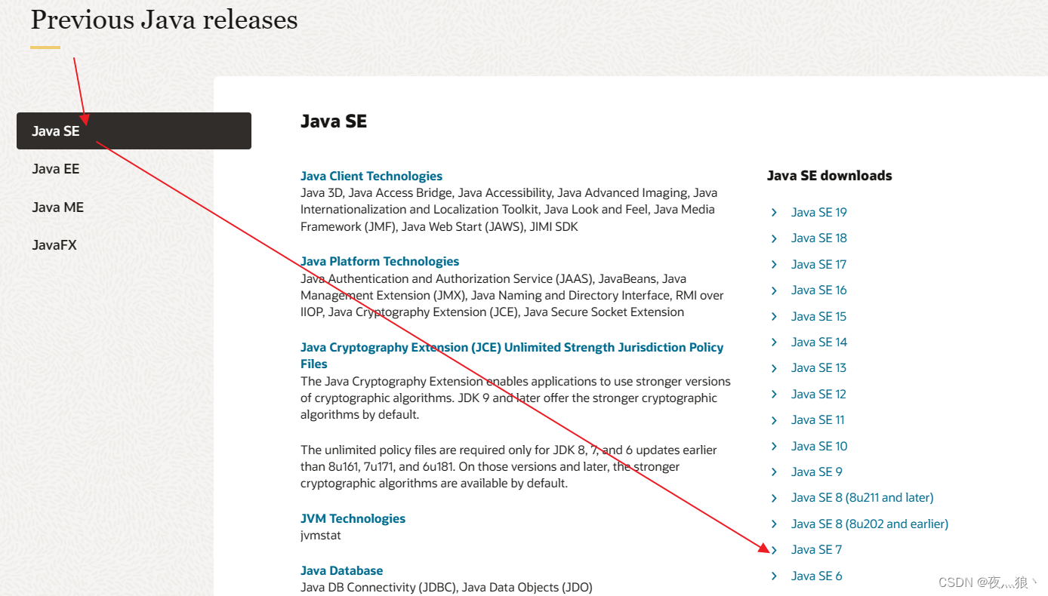Switch to the JavaFX tab
Screen dimensions: 1048x596
pos(54,245)
